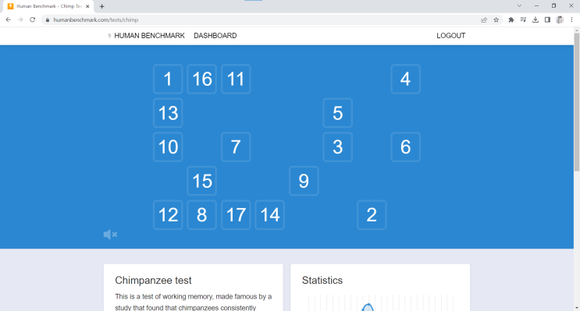Image resolution: width=580 pixels, height=311 pixels.
Task: Unmute sound with the speaker icon
Action: [110, 235]
